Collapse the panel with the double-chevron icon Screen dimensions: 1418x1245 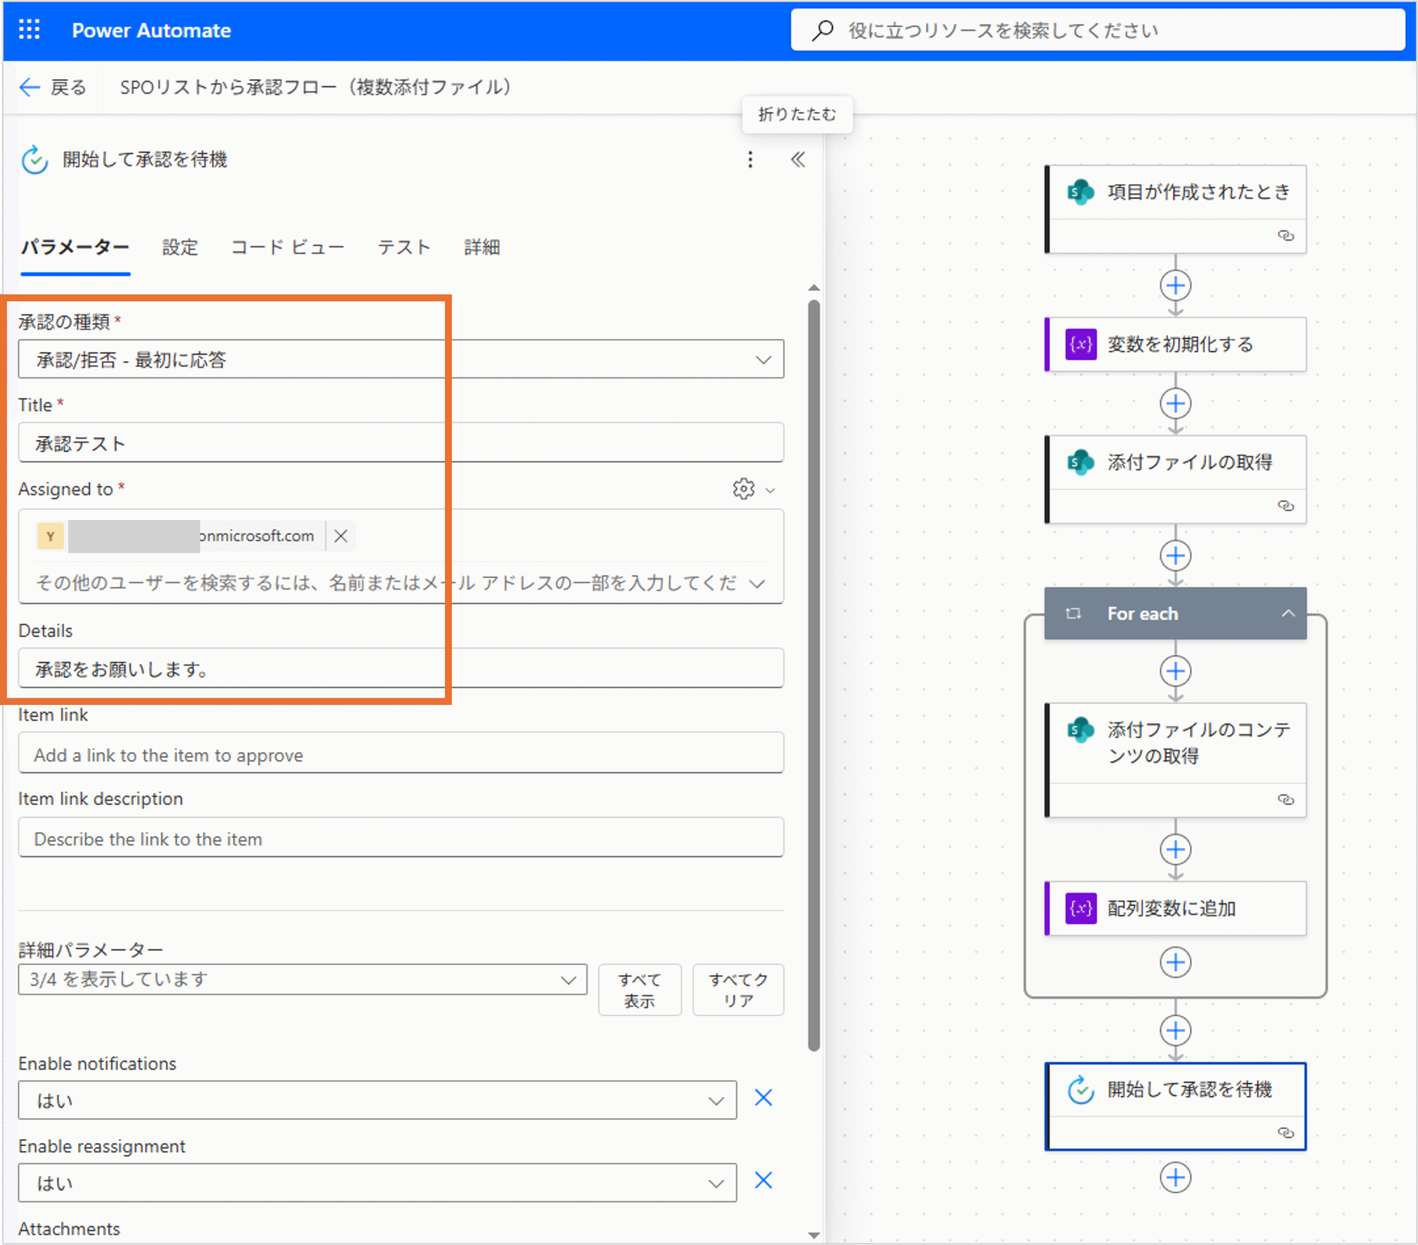coord(798,160)
